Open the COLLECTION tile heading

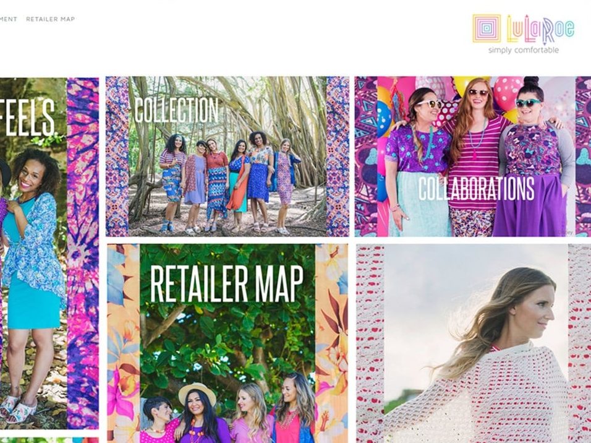pyautogui.click(x=176, y=110)
